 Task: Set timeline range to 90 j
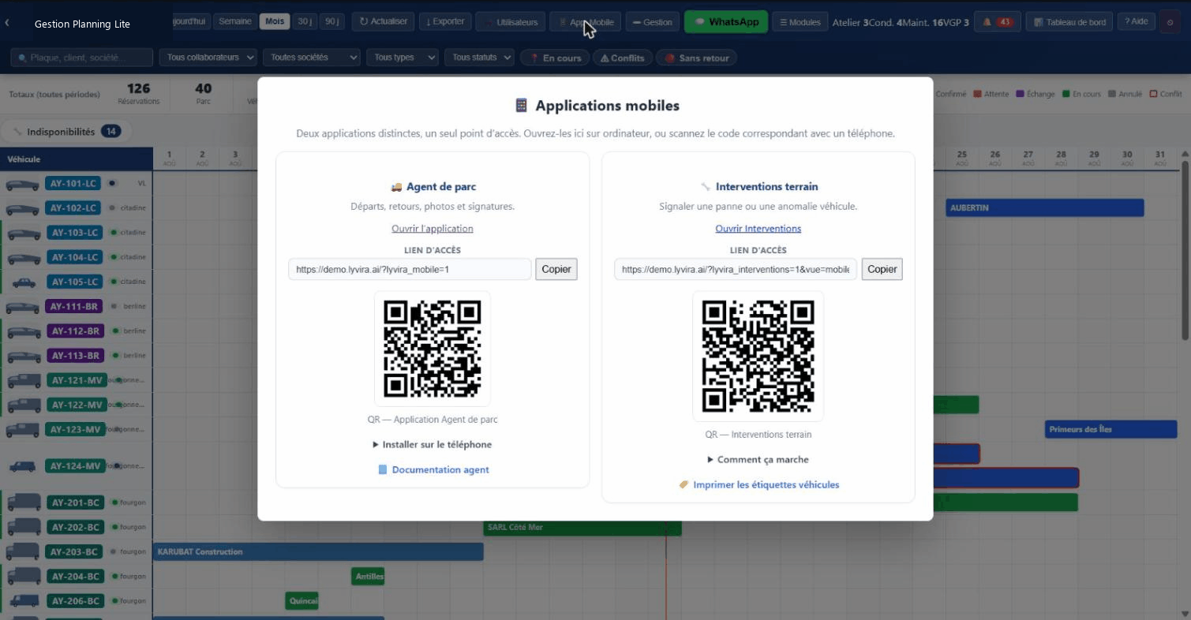pos(332,21)
